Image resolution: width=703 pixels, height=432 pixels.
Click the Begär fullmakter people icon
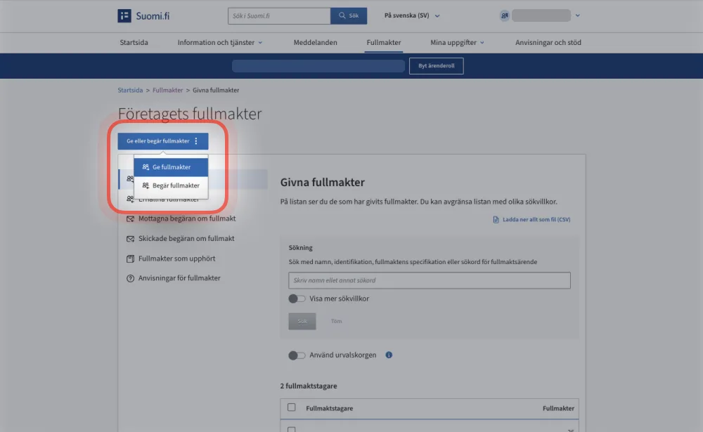pos(146,185)
